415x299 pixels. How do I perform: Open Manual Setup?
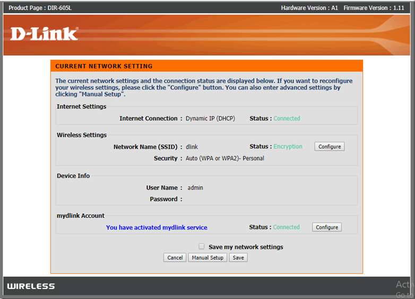(x=207, y=258)
